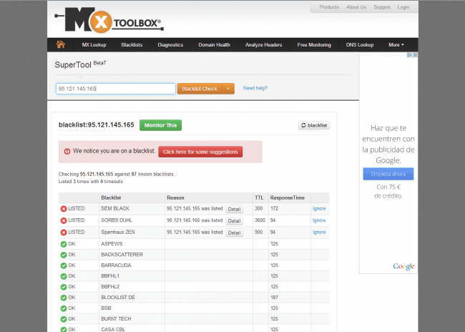This screenshot has width=465, height=332.
Task: Click the AdChoices triangle icon
Action: point(409,55)
